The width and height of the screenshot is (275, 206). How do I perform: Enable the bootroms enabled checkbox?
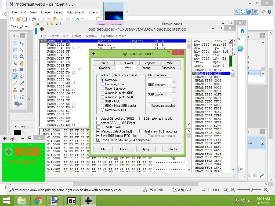(150, 106)
